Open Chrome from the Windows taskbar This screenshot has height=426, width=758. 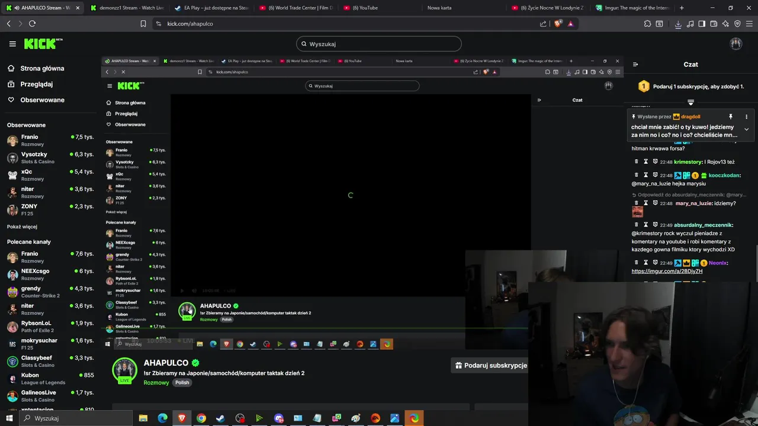201,418
